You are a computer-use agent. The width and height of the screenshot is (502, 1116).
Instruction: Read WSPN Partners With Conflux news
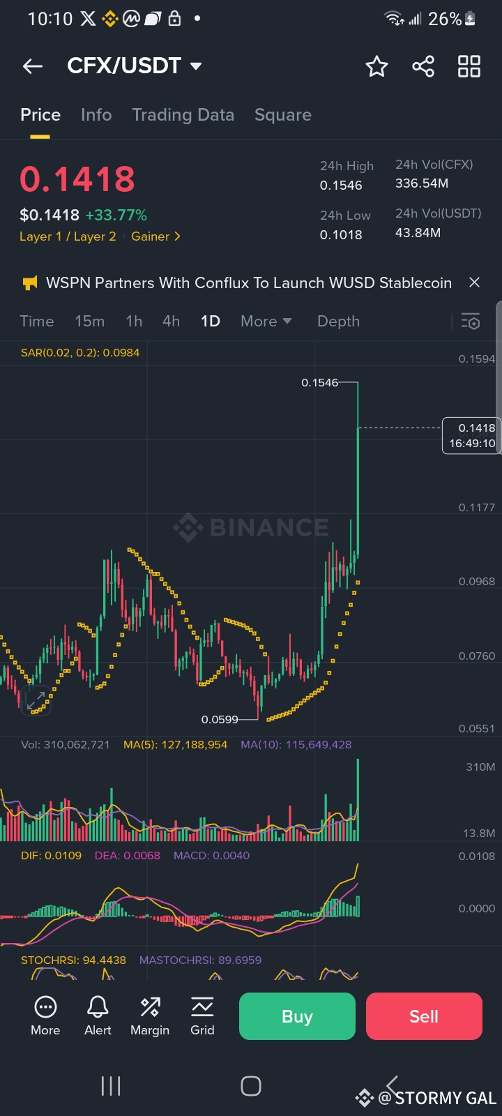(x=249, y=282)
